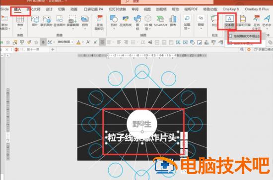
Task: Toggle 多窗口模式 multi-window mode
Action: pos(263,49)
